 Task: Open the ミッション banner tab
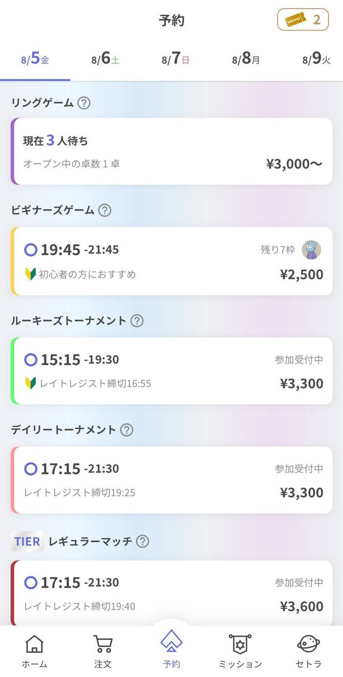(x=240, y=651)
